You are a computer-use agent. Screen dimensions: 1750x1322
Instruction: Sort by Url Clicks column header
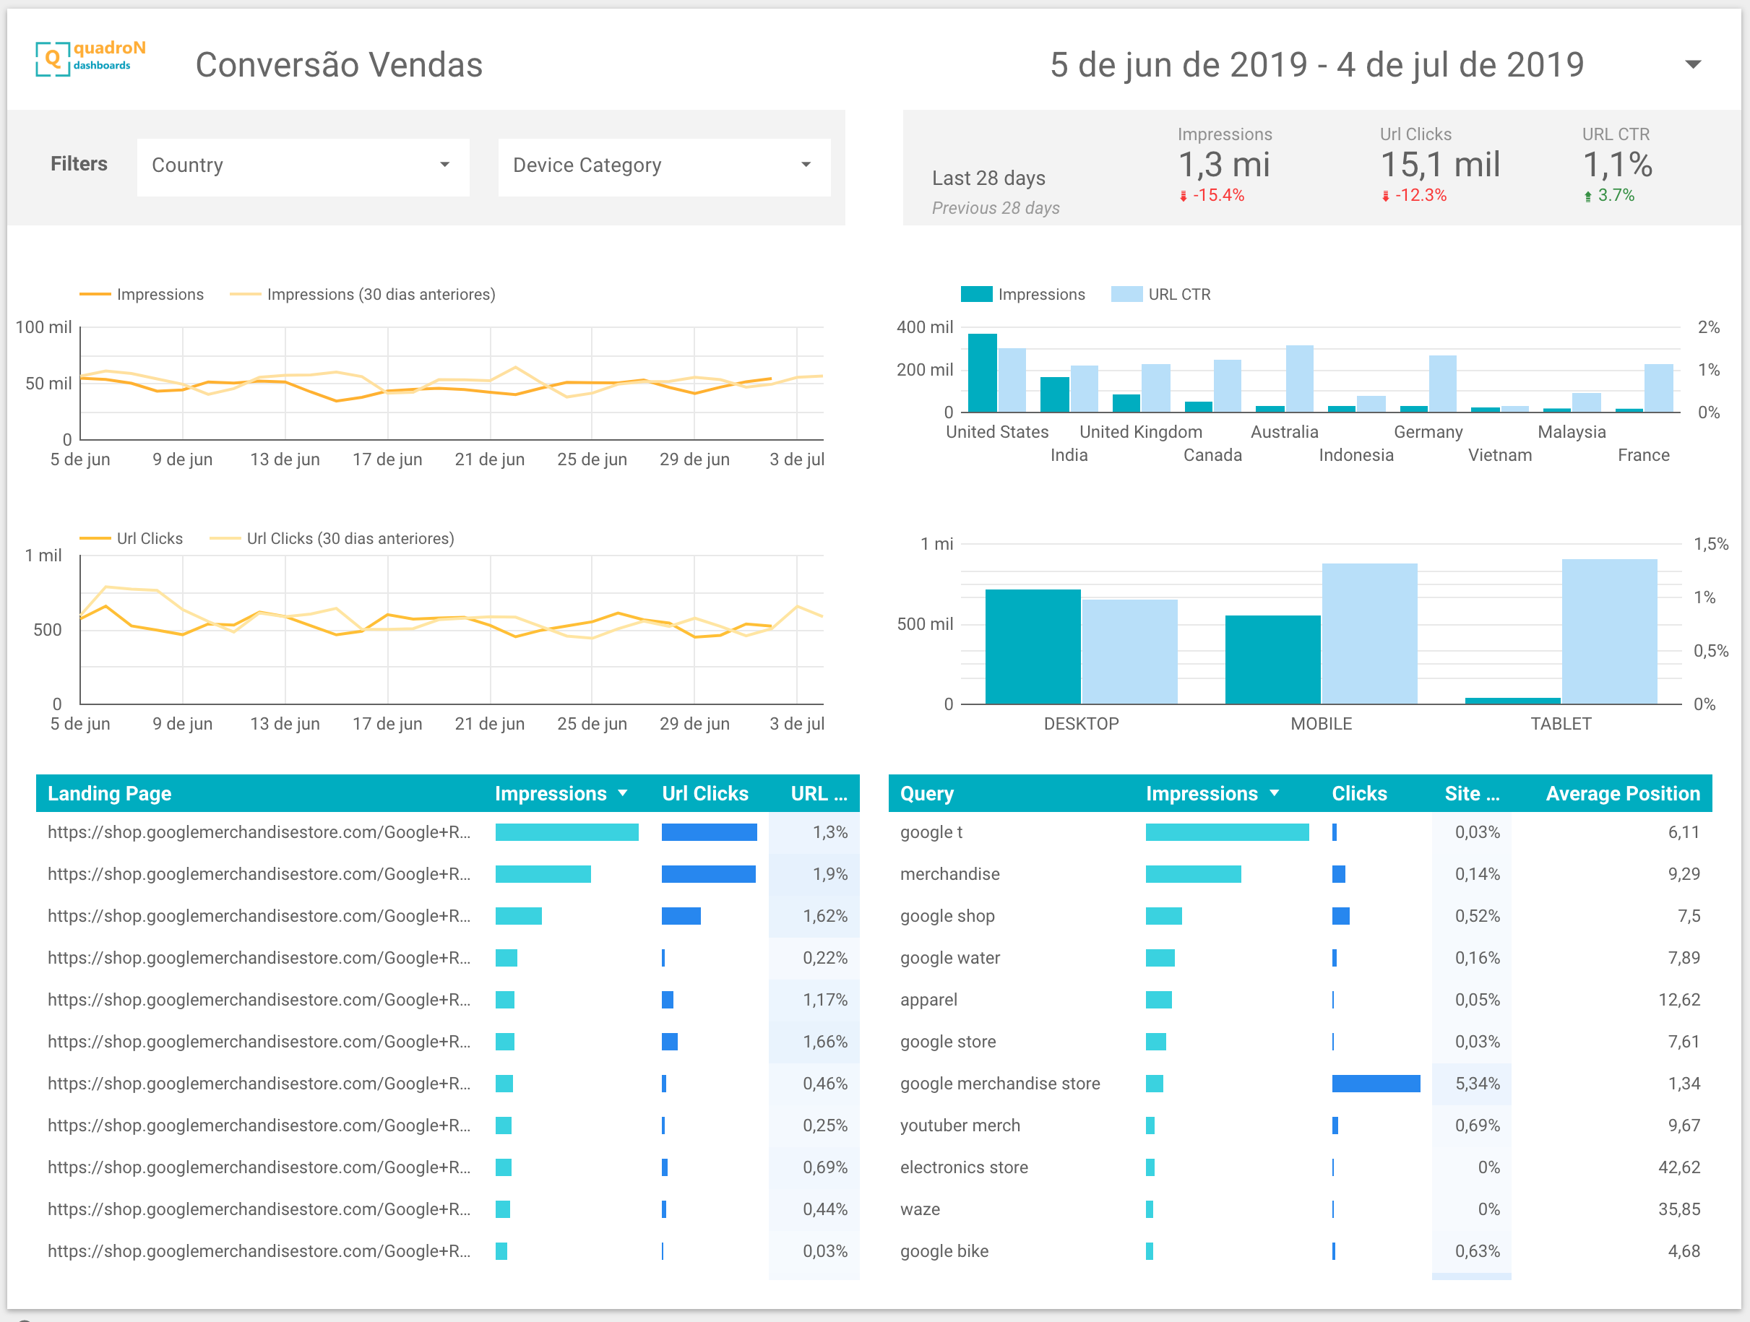pyautogui.click(x=705, y=793)
